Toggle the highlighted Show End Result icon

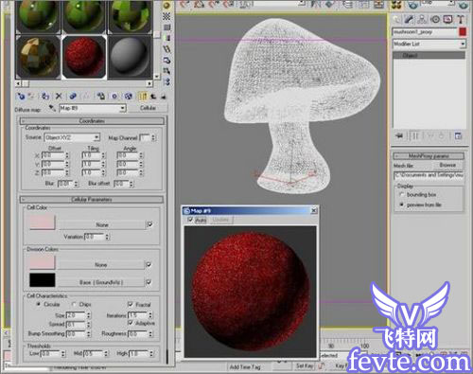coord(143,96)
